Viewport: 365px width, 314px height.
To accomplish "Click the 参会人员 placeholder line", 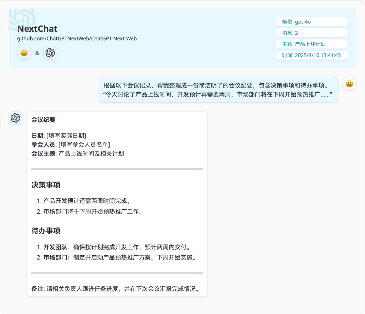I will (71, 145).
